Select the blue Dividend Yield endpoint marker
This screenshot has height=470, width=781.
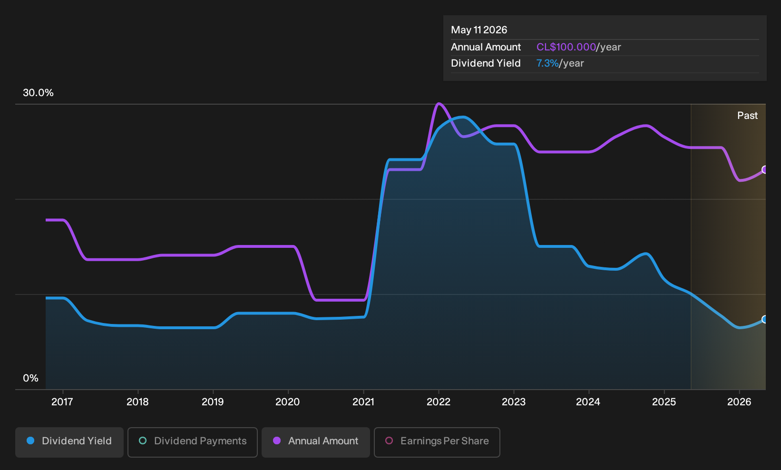[765, 320]
